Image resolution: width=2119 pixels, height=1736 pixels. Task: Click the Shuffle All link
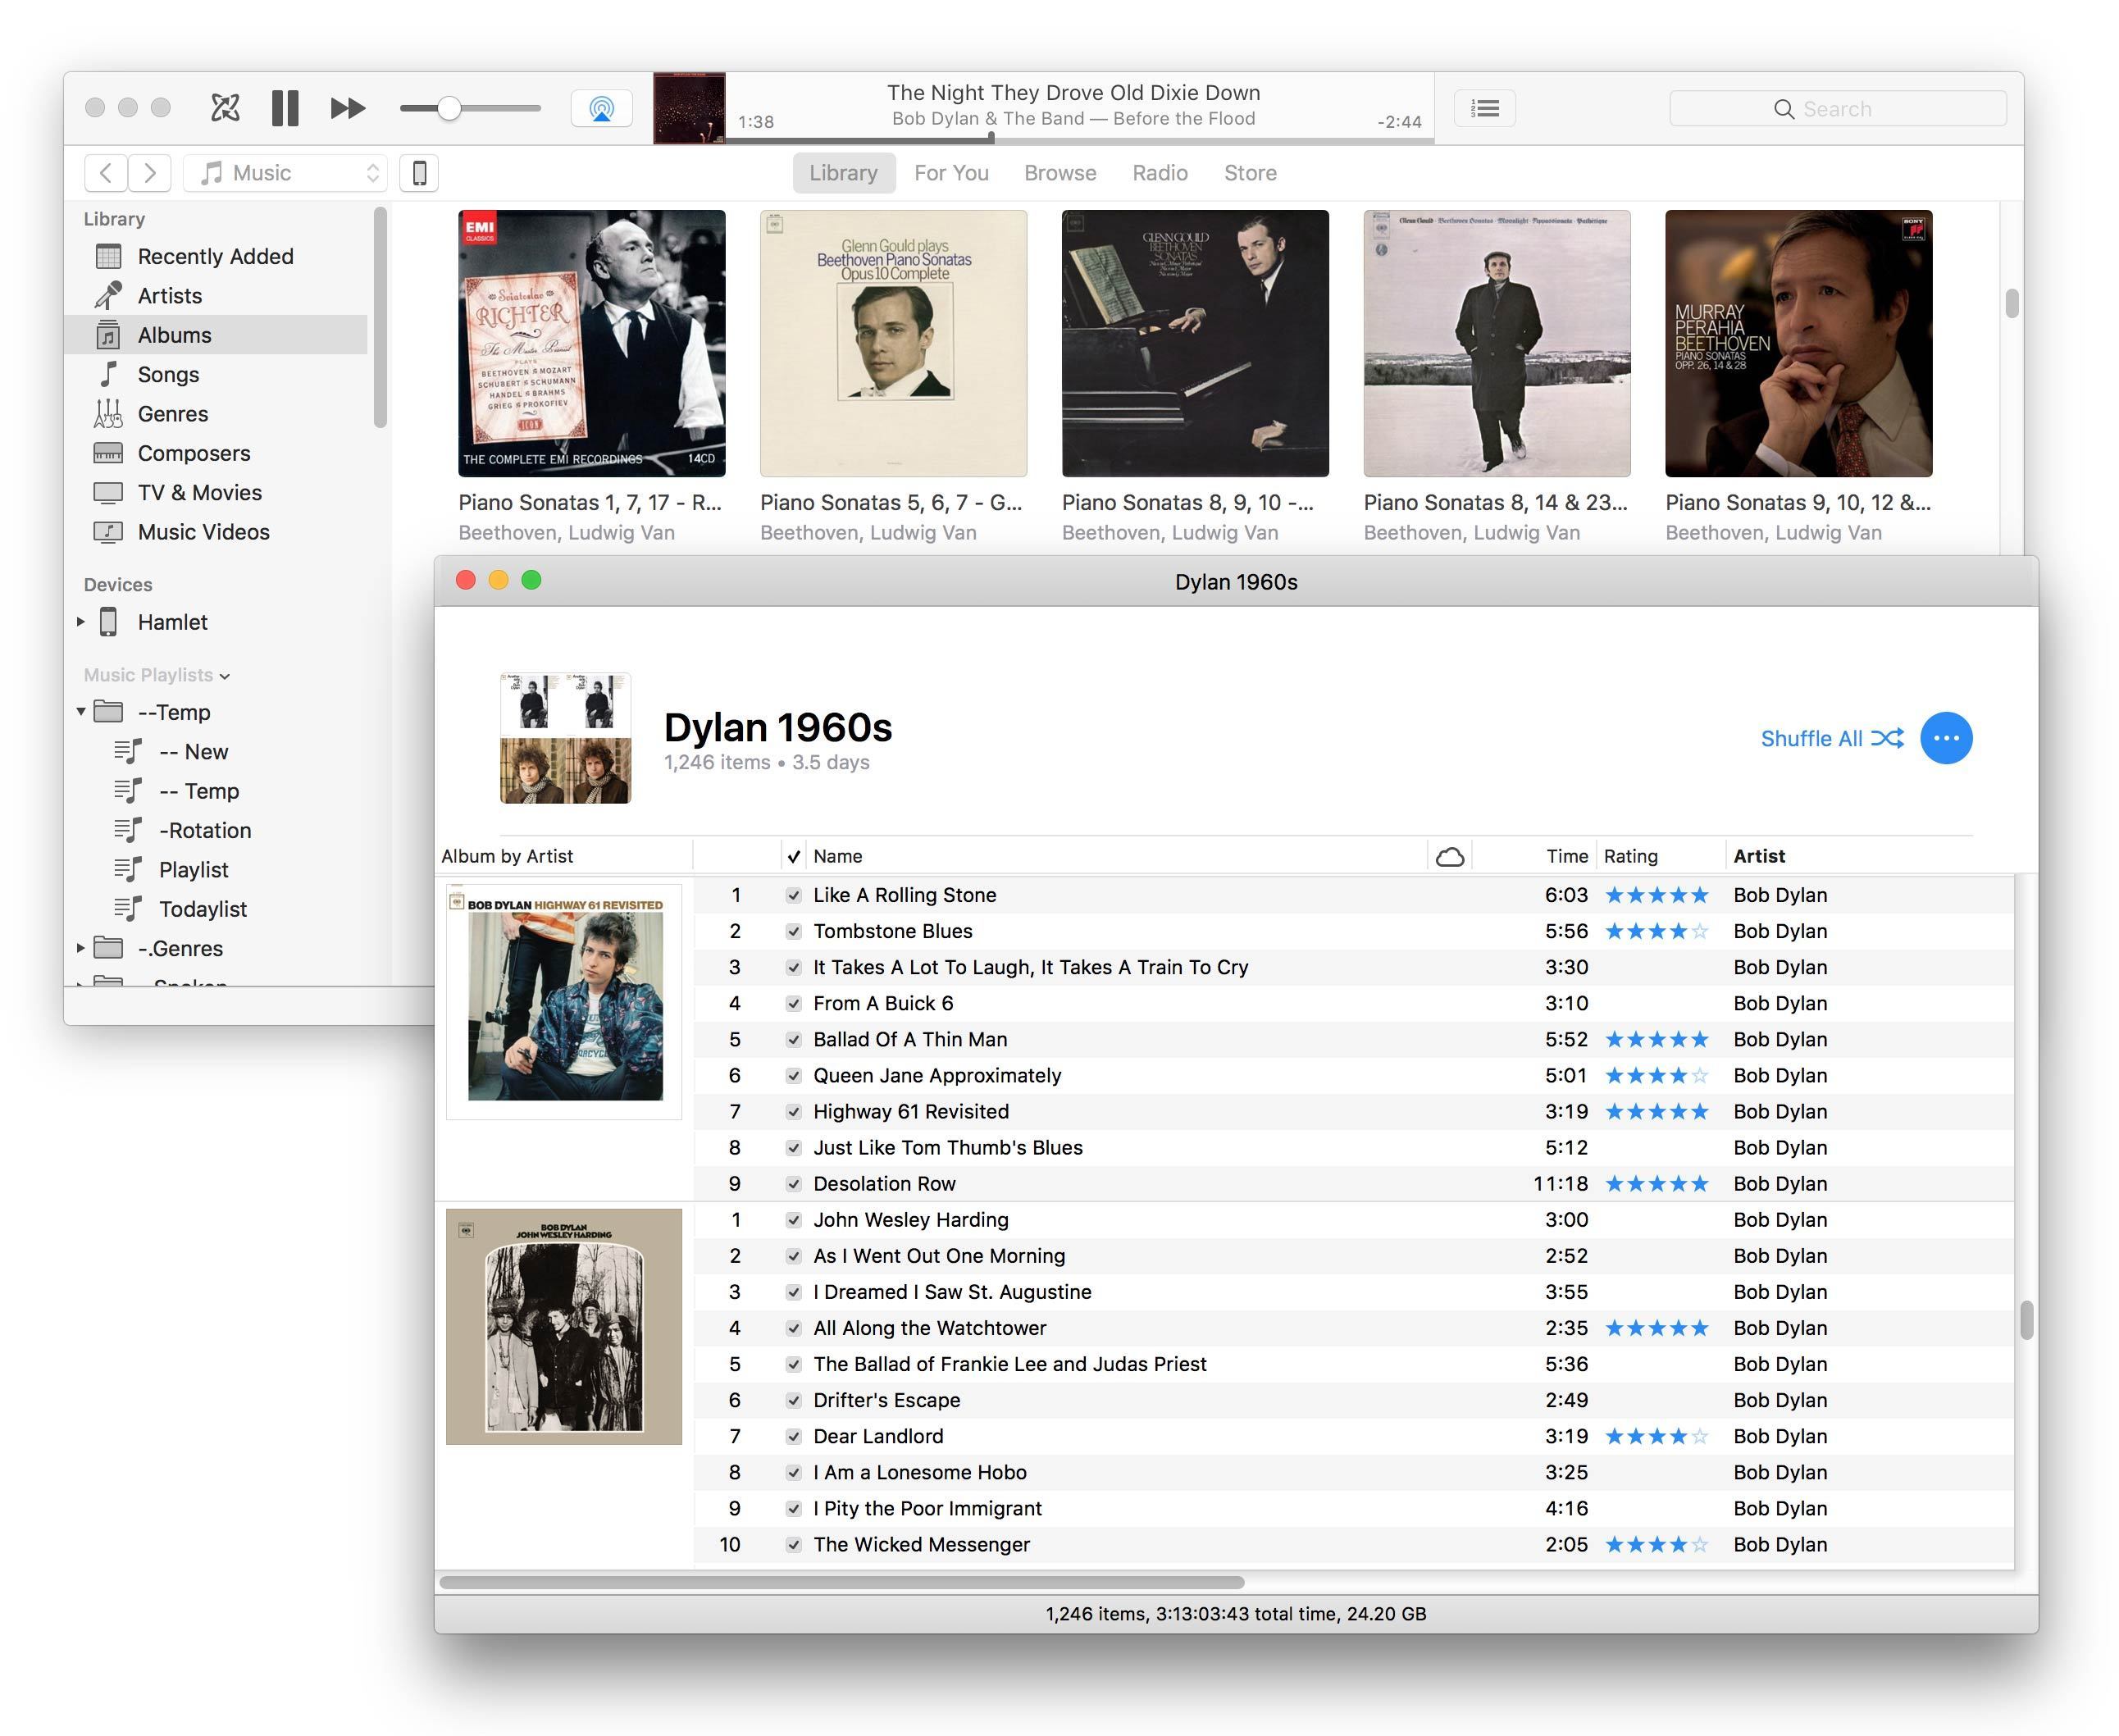pos(1811,738)
